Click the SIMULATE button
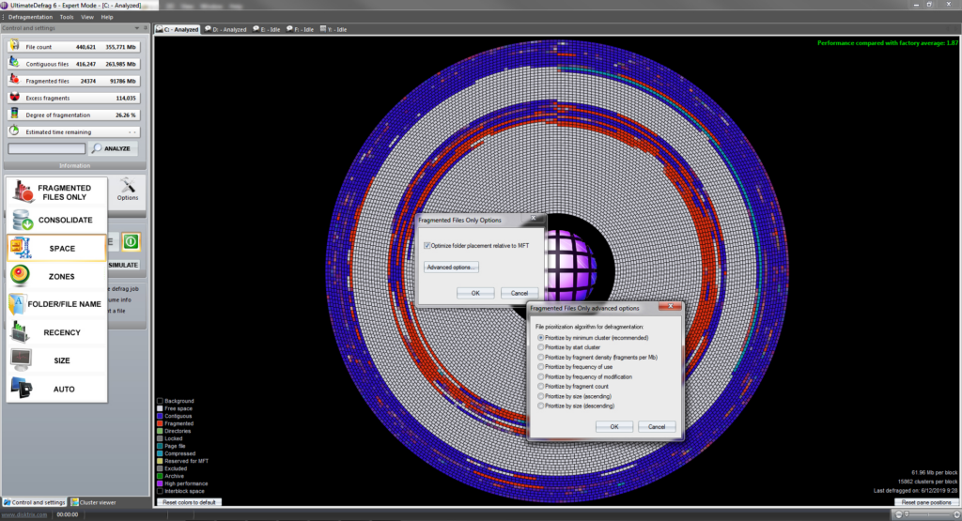This screenshot has height=521, width=962. tap(123, 265)
